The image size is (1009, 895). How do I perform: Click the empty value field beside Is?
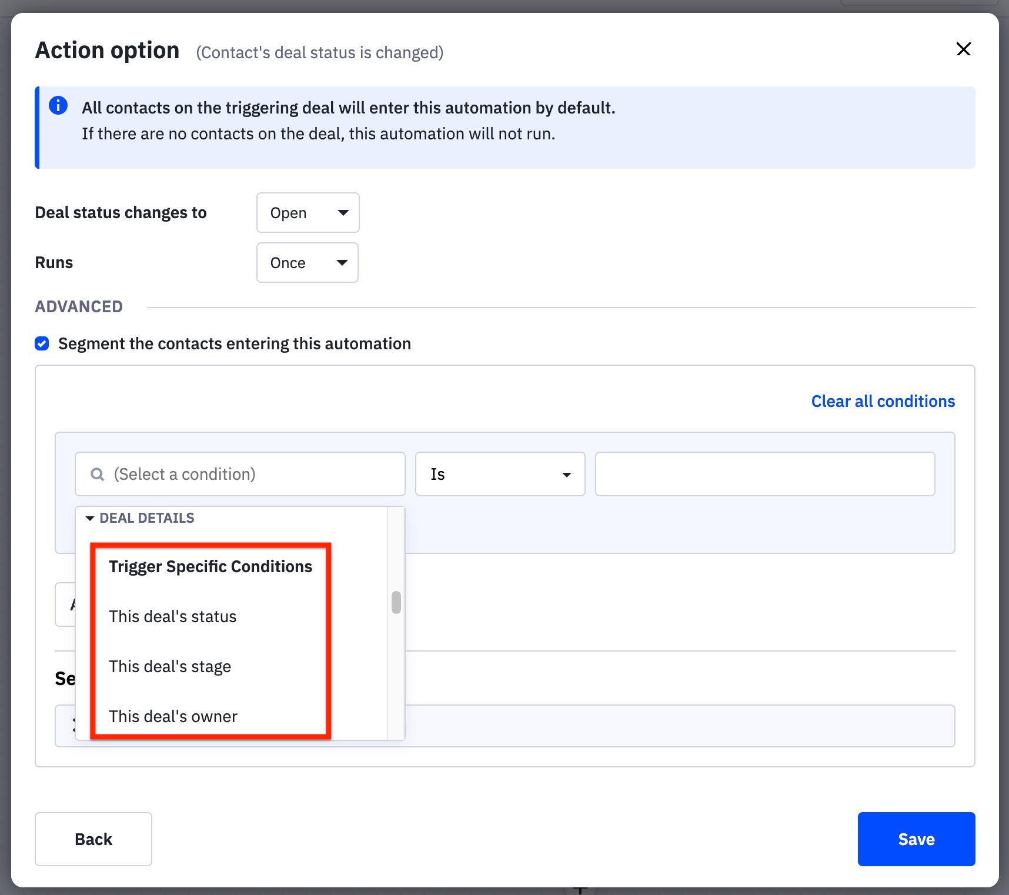[764, 474]
